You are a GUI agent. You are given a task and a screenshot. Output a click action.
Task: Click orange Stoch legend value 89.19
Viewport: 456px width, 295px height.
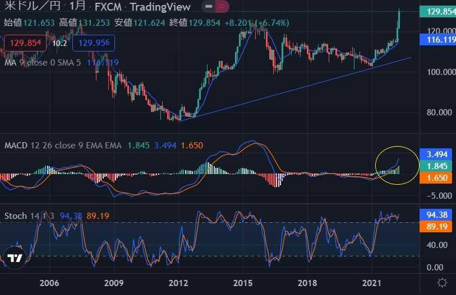click(98, 216)
